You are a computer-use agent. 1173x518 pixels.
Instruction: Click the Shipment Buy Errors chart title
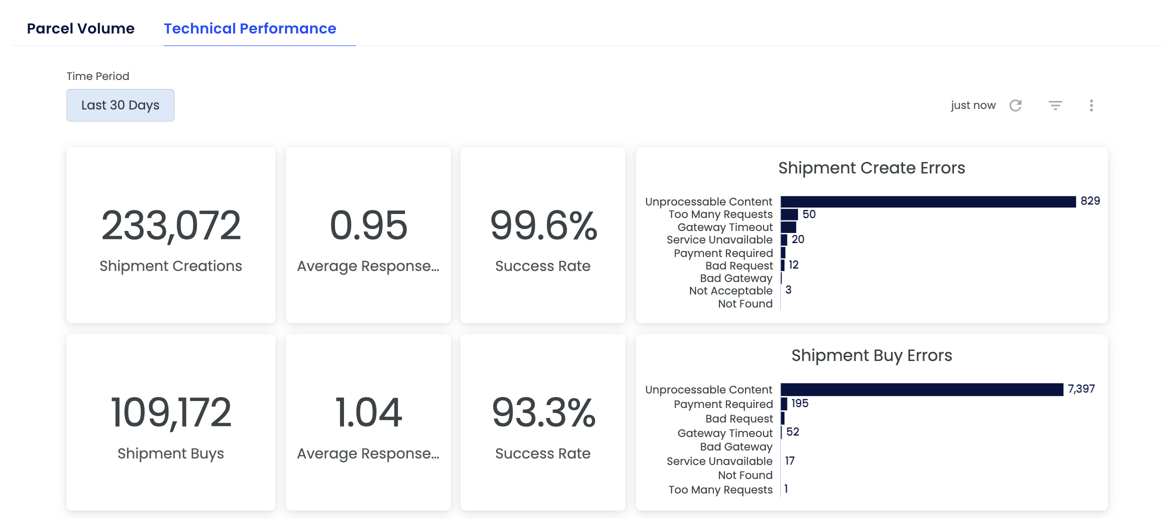click(871, 355)
